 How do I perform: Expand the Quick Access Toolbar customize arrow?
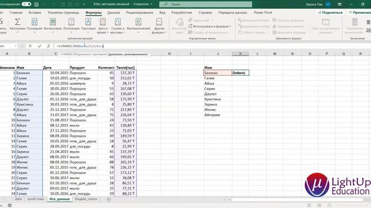coord(84,4)
